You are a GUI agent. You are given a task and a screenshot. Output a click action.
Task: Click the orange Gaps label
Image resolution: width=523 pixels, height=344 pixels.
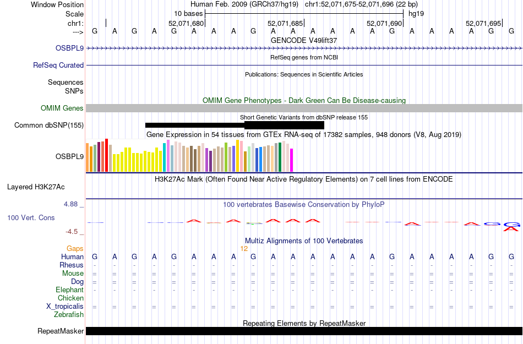pyautogui.click(x=75, y=248)
